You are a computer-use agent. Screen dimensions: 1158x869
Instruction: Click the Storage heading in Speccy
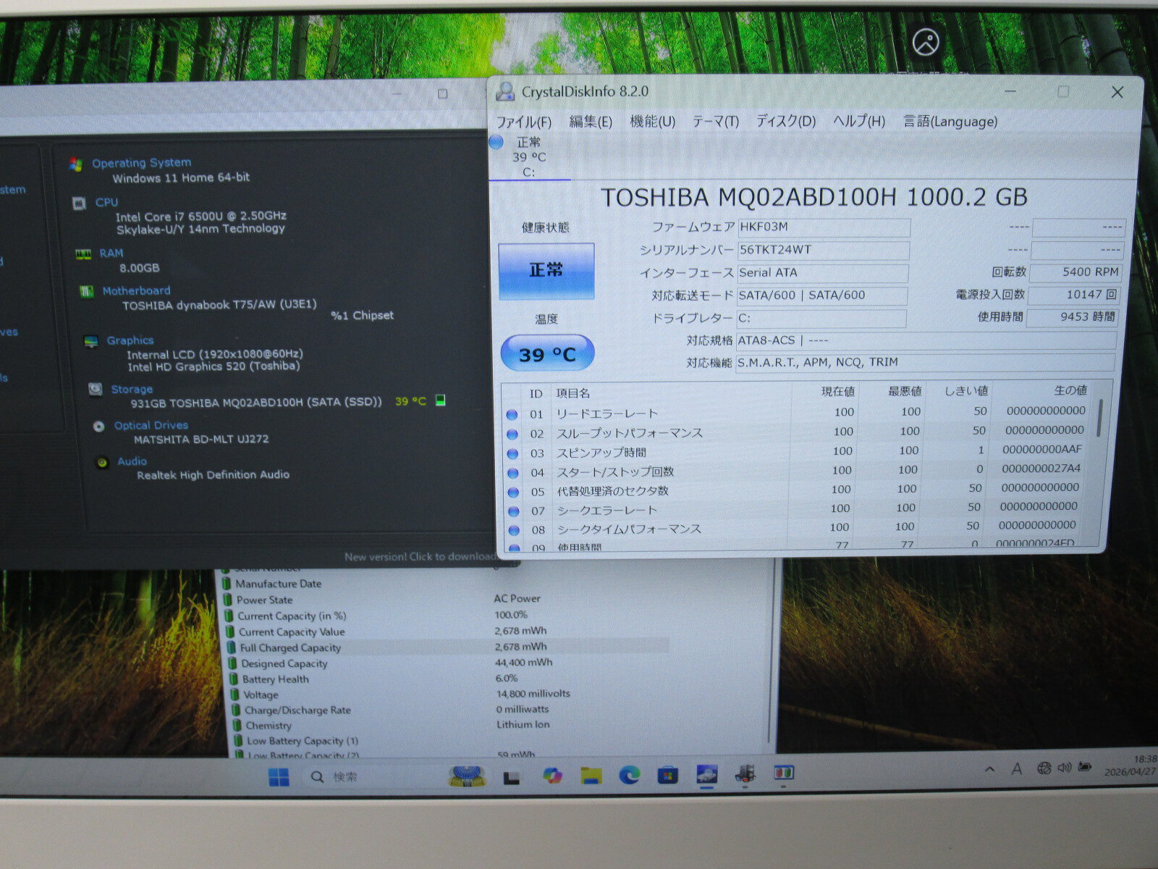(132, 390)
